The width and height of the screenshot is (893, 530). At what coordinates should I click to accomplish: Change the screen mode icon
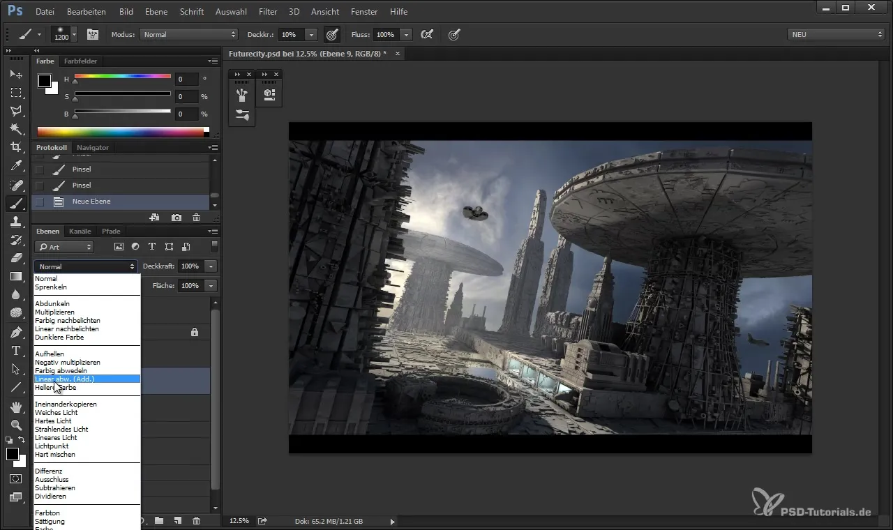pos(15,497)
